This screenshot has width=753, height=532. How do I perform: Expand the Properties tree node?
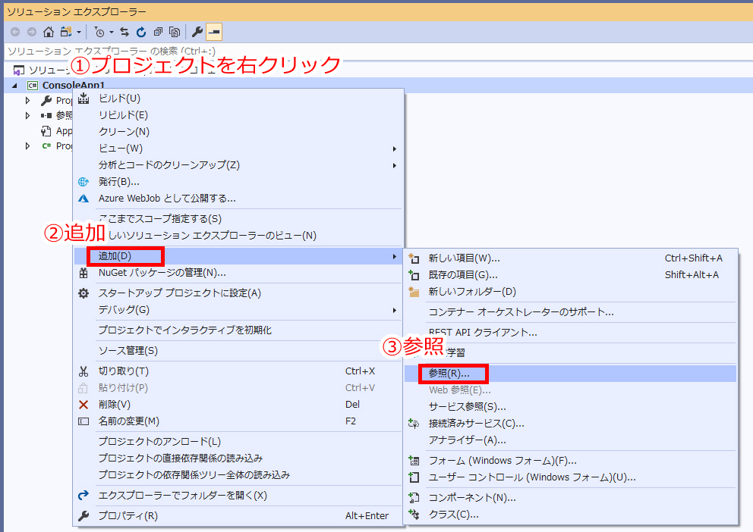point(28,101)
